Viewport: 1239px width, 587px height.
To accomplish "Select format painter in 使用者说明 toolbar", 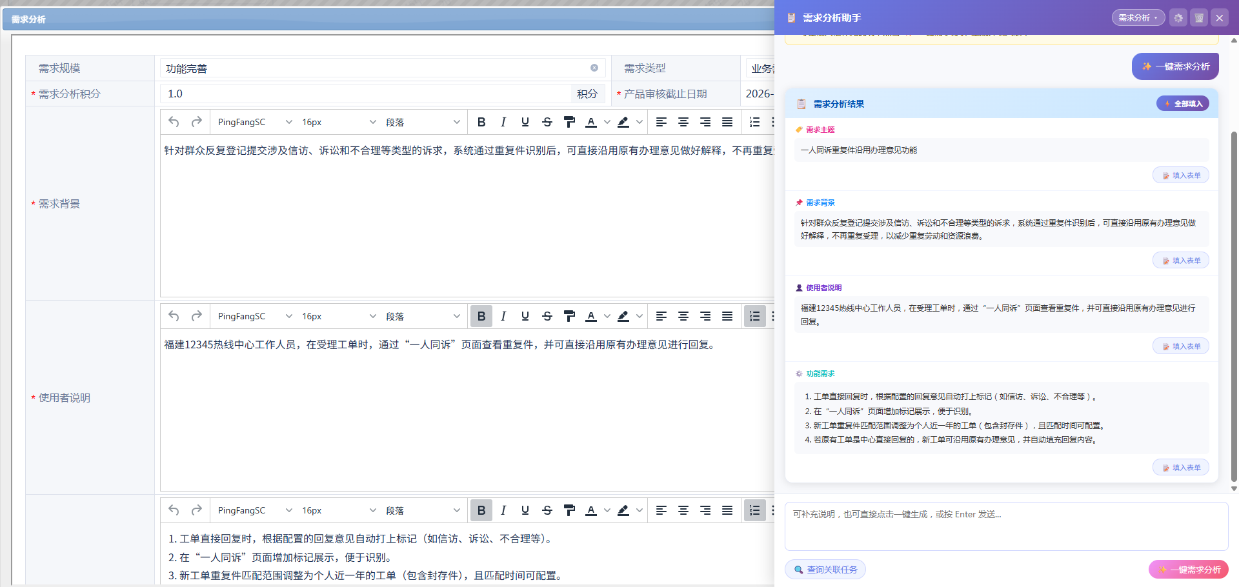I will (569, 316).
